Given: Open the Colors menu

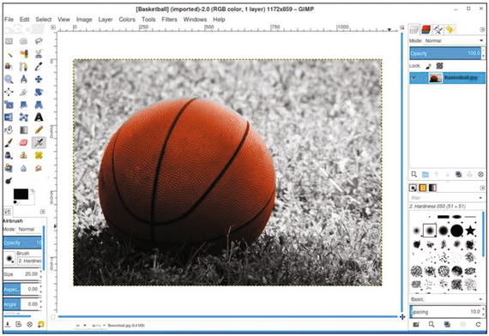Looking at the screenshot, I should (127, 20).
